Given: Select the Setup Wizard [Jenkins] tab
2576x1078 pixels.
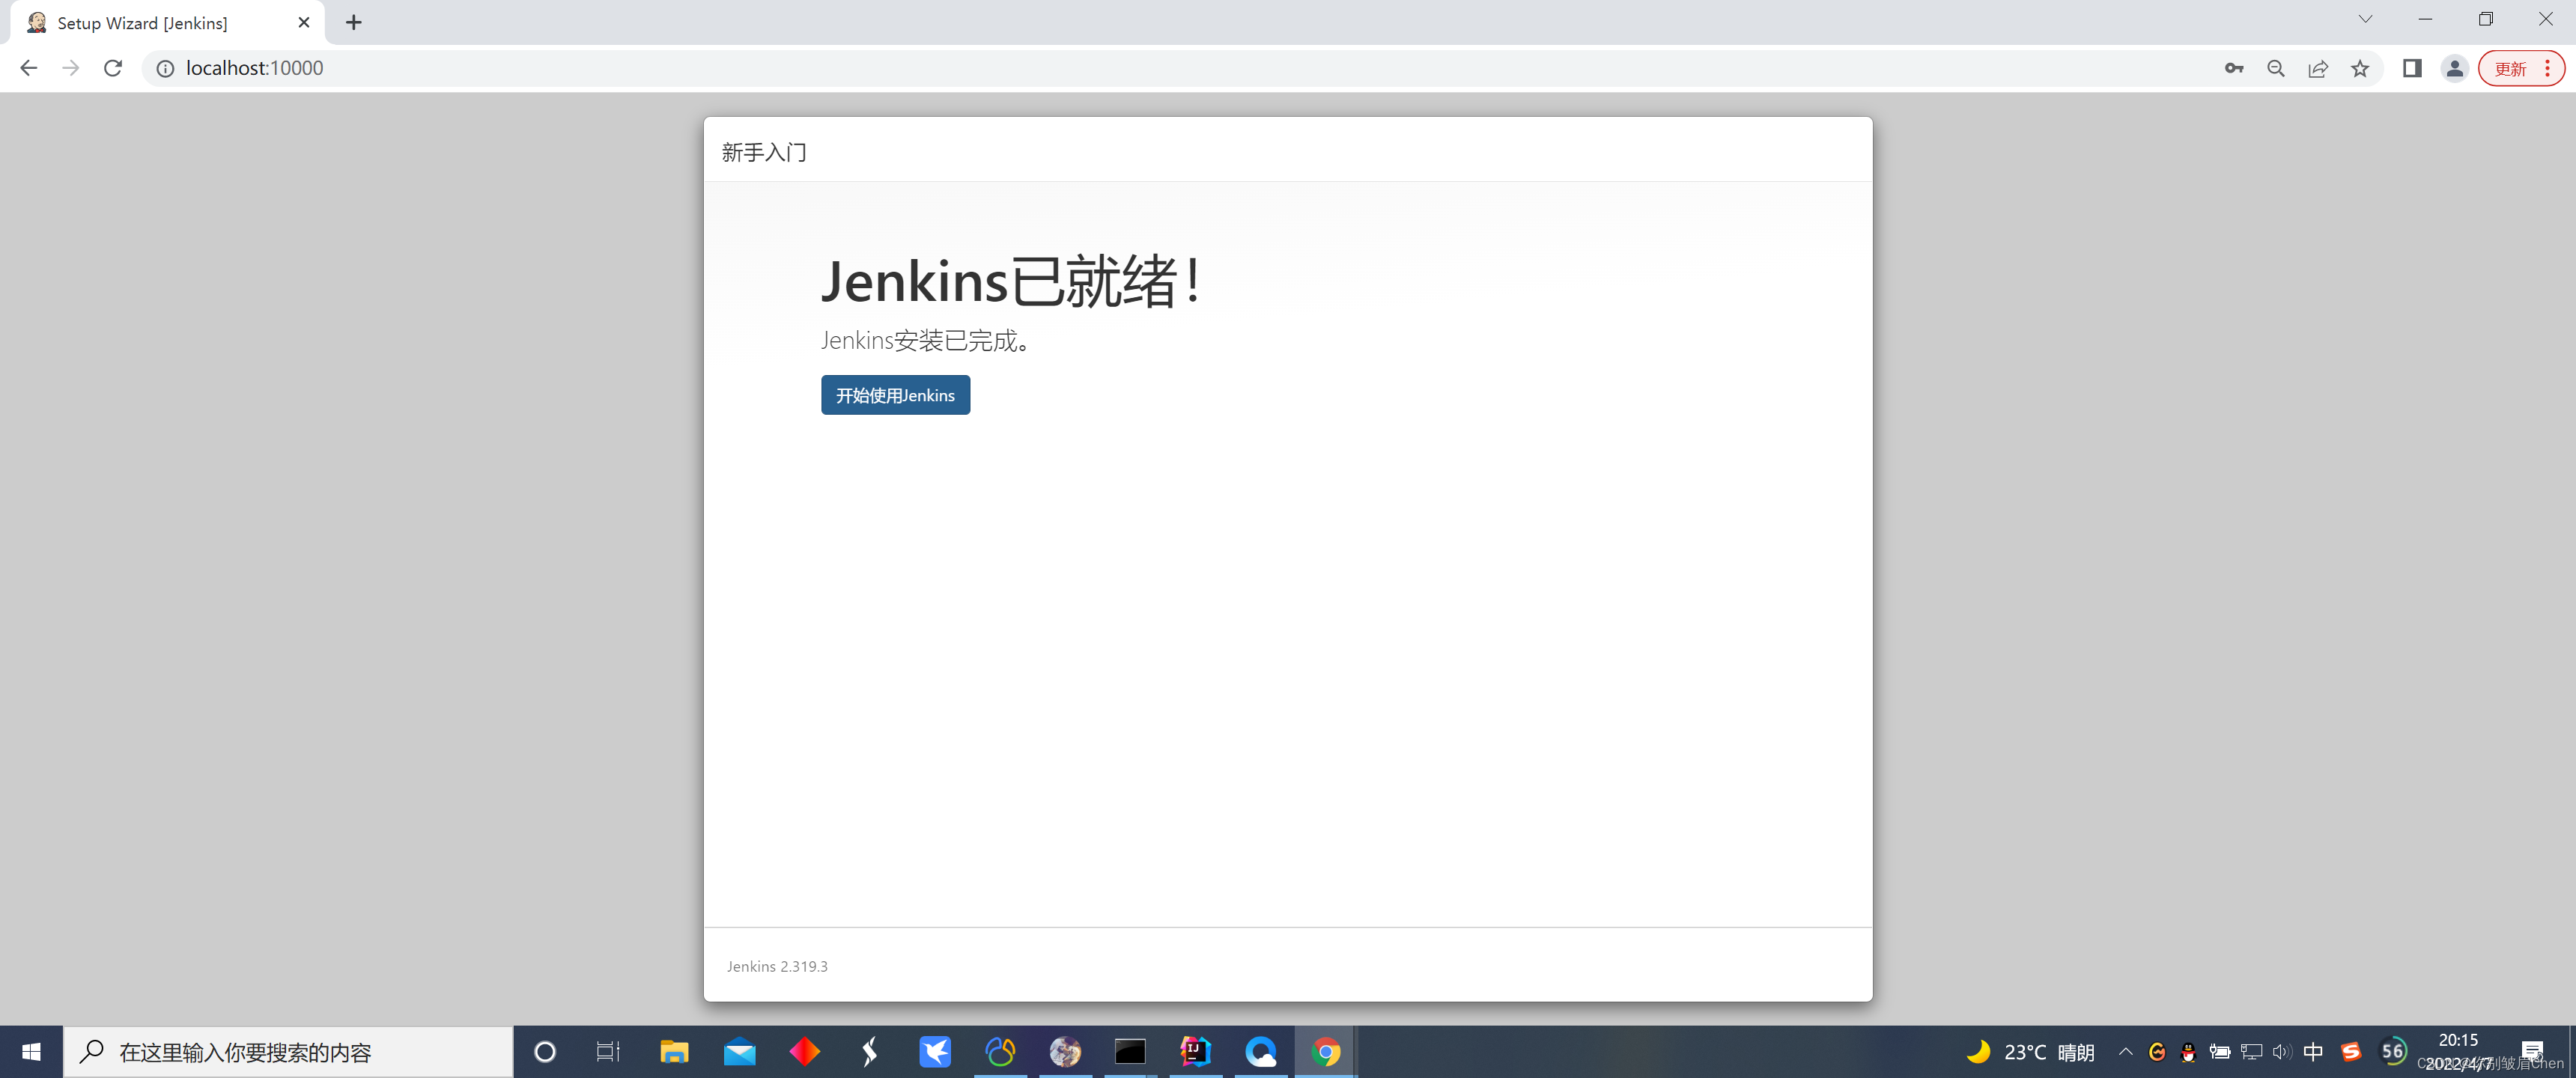Looking at the screenshot, I should [142, 23].
